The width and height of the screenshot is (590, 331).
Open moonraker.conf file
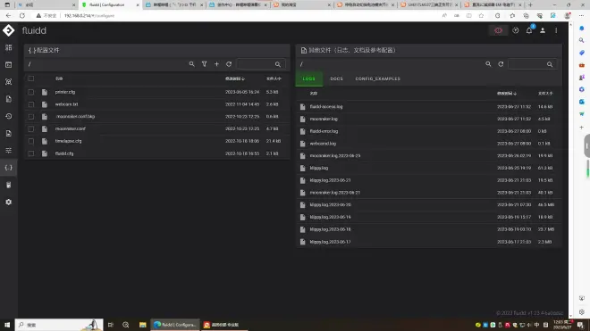pos(71,128)
